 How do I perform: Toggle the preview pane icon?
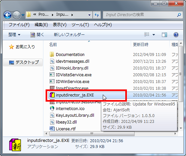pos(164,35)
